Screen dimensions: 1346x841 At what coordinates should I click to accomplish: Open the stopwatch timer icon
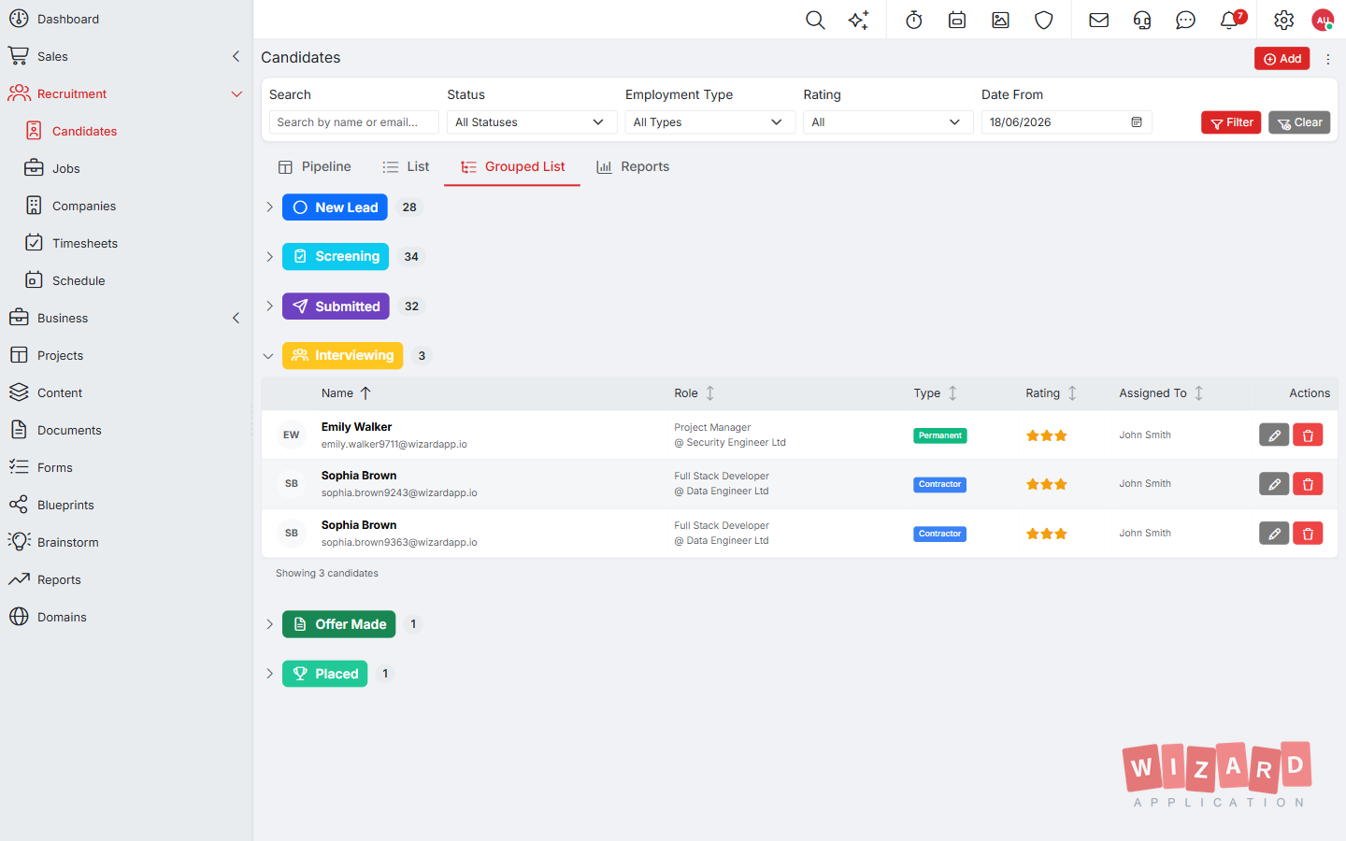[x=914, y=20]
